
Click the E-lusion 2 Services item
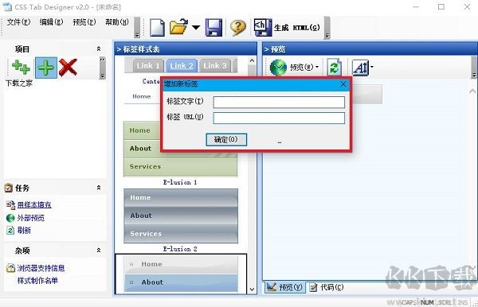[x=181, y=234]
